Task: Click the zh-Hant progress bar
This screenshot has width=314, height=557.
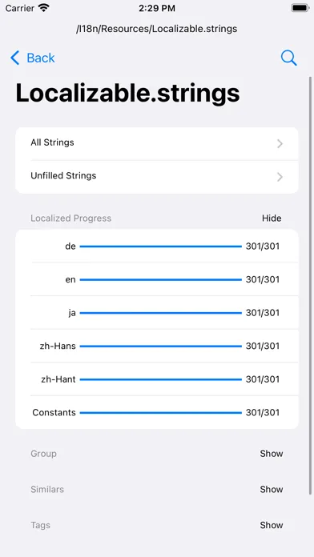Action: point(161,379)
